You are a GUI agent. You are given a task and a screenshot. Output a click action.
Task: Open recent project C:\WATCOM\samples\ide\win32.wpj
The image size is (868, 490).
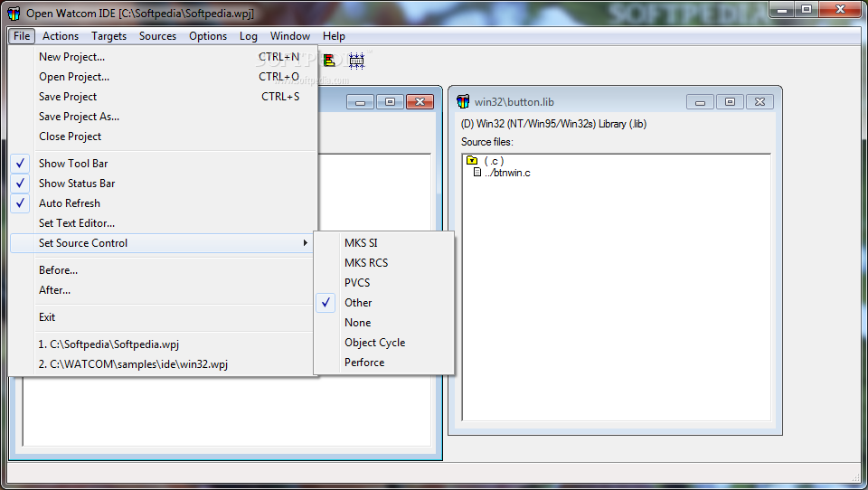tap(164, 364)
